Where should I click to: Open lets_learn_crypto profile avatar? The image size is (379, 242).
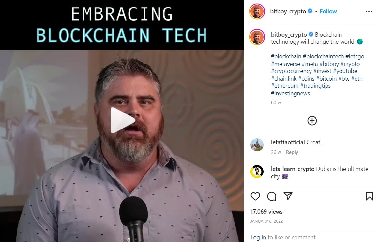(x=257, y=172)
